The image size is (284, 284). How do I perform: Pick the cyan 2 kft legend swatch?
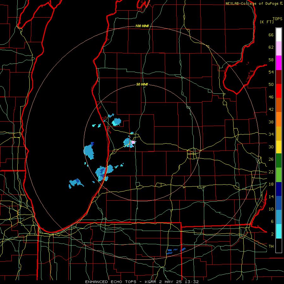[279, 231]
